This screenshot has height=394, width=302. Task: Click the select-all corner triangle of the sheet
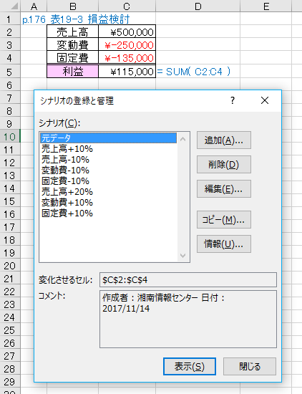click(x=14, y=6)
